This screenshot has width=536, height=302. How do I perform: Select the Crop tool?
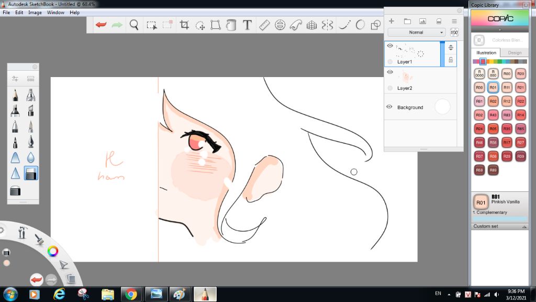[184, 25]
